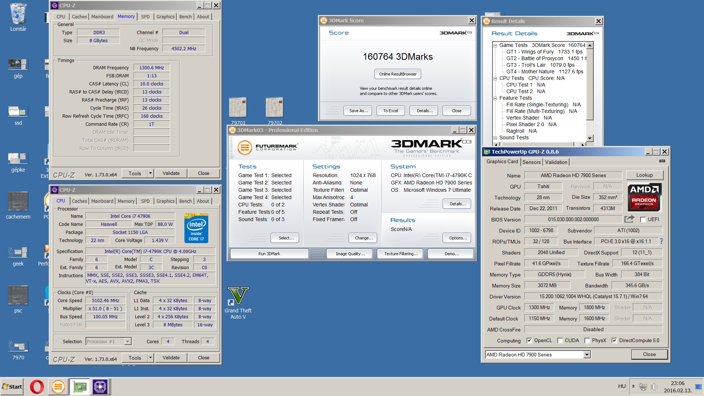
Task: Click the Online ResultBrowser button
Action: [397, 74]
